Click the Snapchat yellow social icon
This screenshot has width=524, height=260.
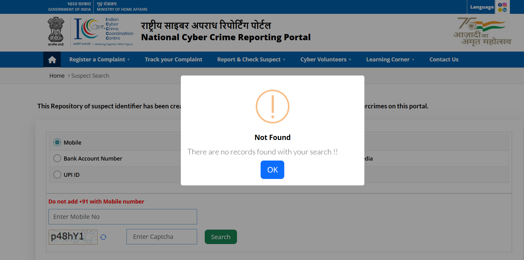pos(500,10)
